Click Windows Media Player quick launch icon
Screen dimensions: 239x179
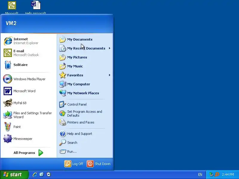pyautogui.click(x=49, y=175)
